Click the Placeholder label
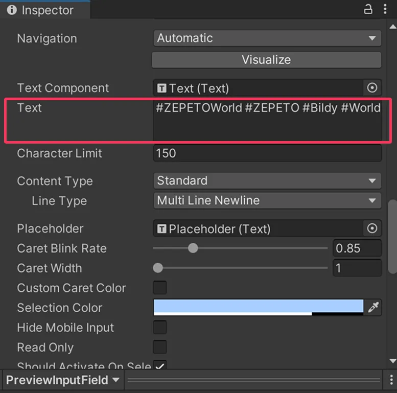397x393 pixels. pos(50,228)
